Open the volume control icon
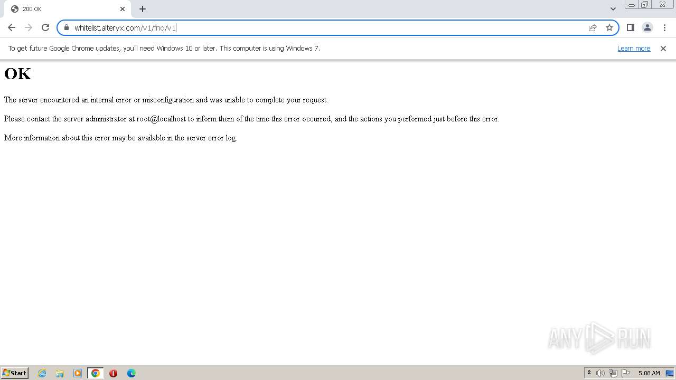Image resolution: width=676 pixels, height=380 pixels. click(x=600, y=373)
